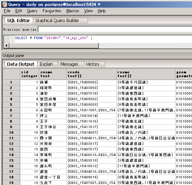This screenshot has width=192, height=185.
Task: Select row header number 19
Action: [x=12, y=183]
